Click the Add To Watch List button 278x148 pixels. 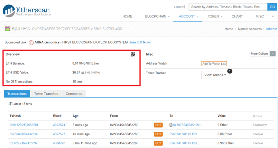point(214,64)
